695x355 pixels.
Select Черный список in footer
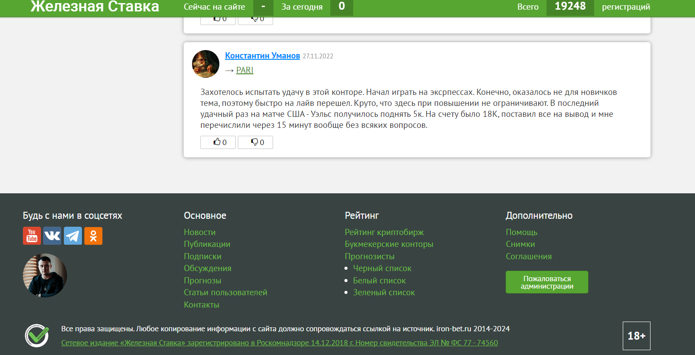click(382, 268)
